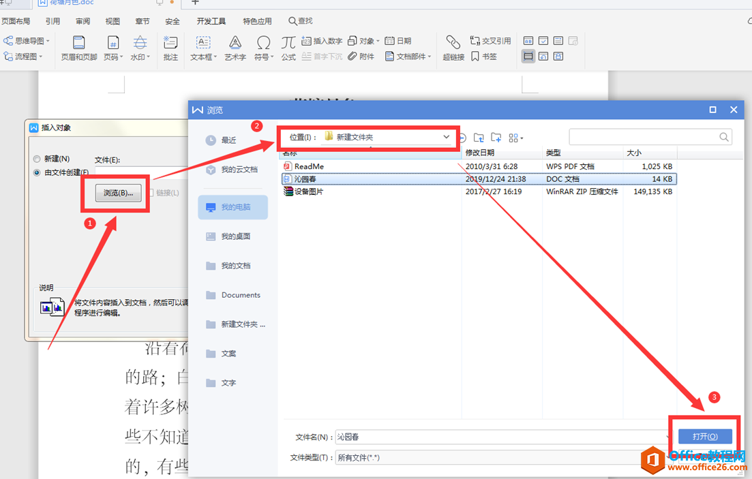
Task: Click the 页码 page number icon
Action: coord(112,43)
